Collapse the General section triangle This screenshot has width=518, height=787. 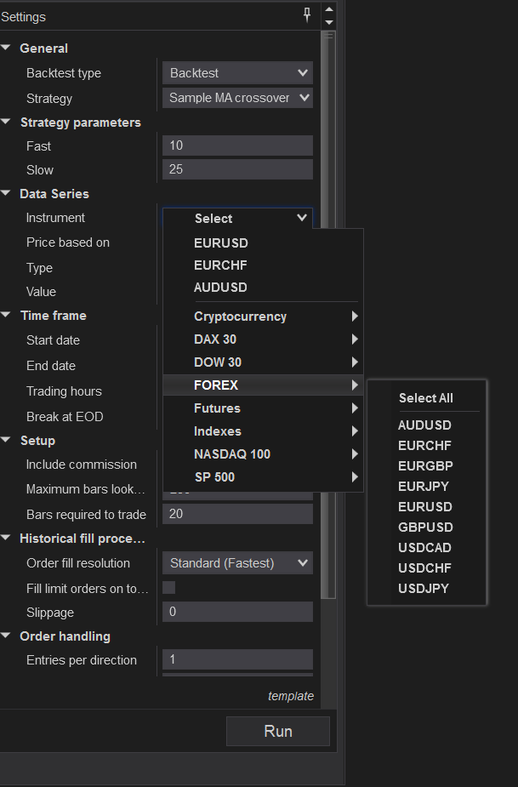click(x=7, y=48)
